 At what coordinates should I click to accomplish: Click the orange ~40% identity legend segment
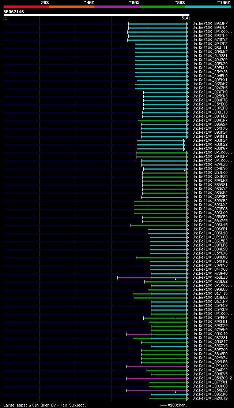[72, 7]
